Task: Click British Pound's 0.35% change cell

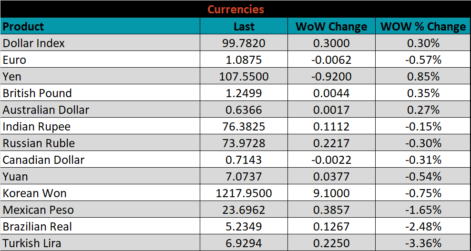Action: (423, 93)
